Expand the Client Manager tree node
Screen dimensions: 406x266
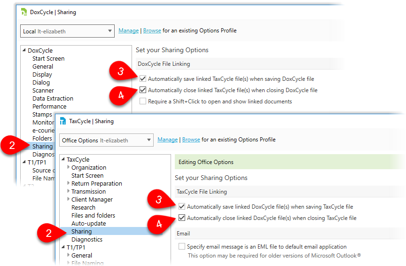click(68, 199)
